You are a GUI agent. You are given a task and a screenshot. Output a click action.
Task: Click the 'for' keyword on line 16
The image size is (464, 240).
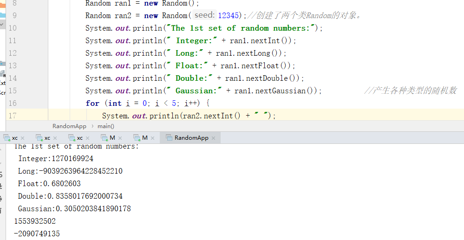click(x=92, y=103)
